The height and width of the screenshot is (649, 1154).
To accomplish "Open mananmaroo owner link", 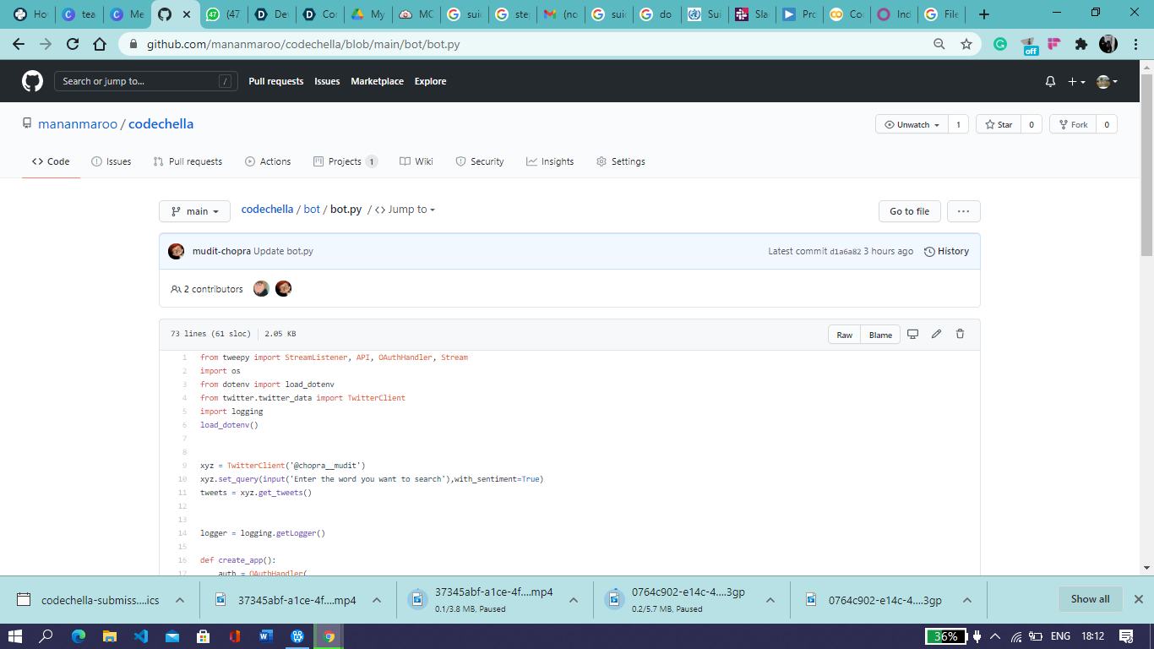I will pos(78,124).
